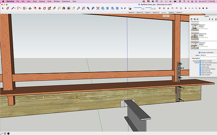Image resolution: width=217 pixels, height=135 pixels.
Task: Select the Zoom magnifier tool
Action: [78, 8]
